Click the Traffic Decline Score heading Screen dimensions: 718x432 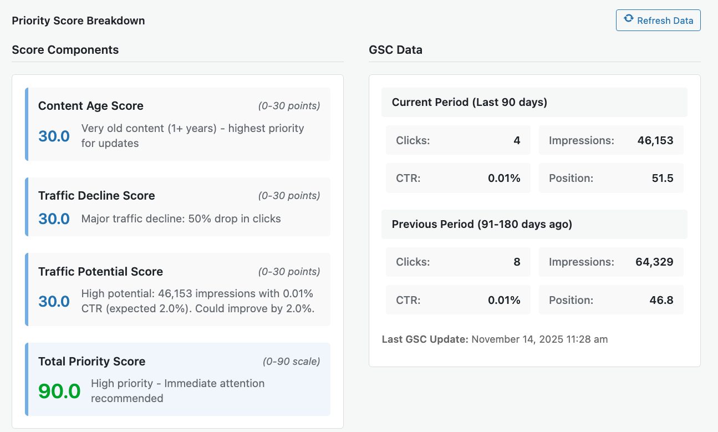point(96,196)
